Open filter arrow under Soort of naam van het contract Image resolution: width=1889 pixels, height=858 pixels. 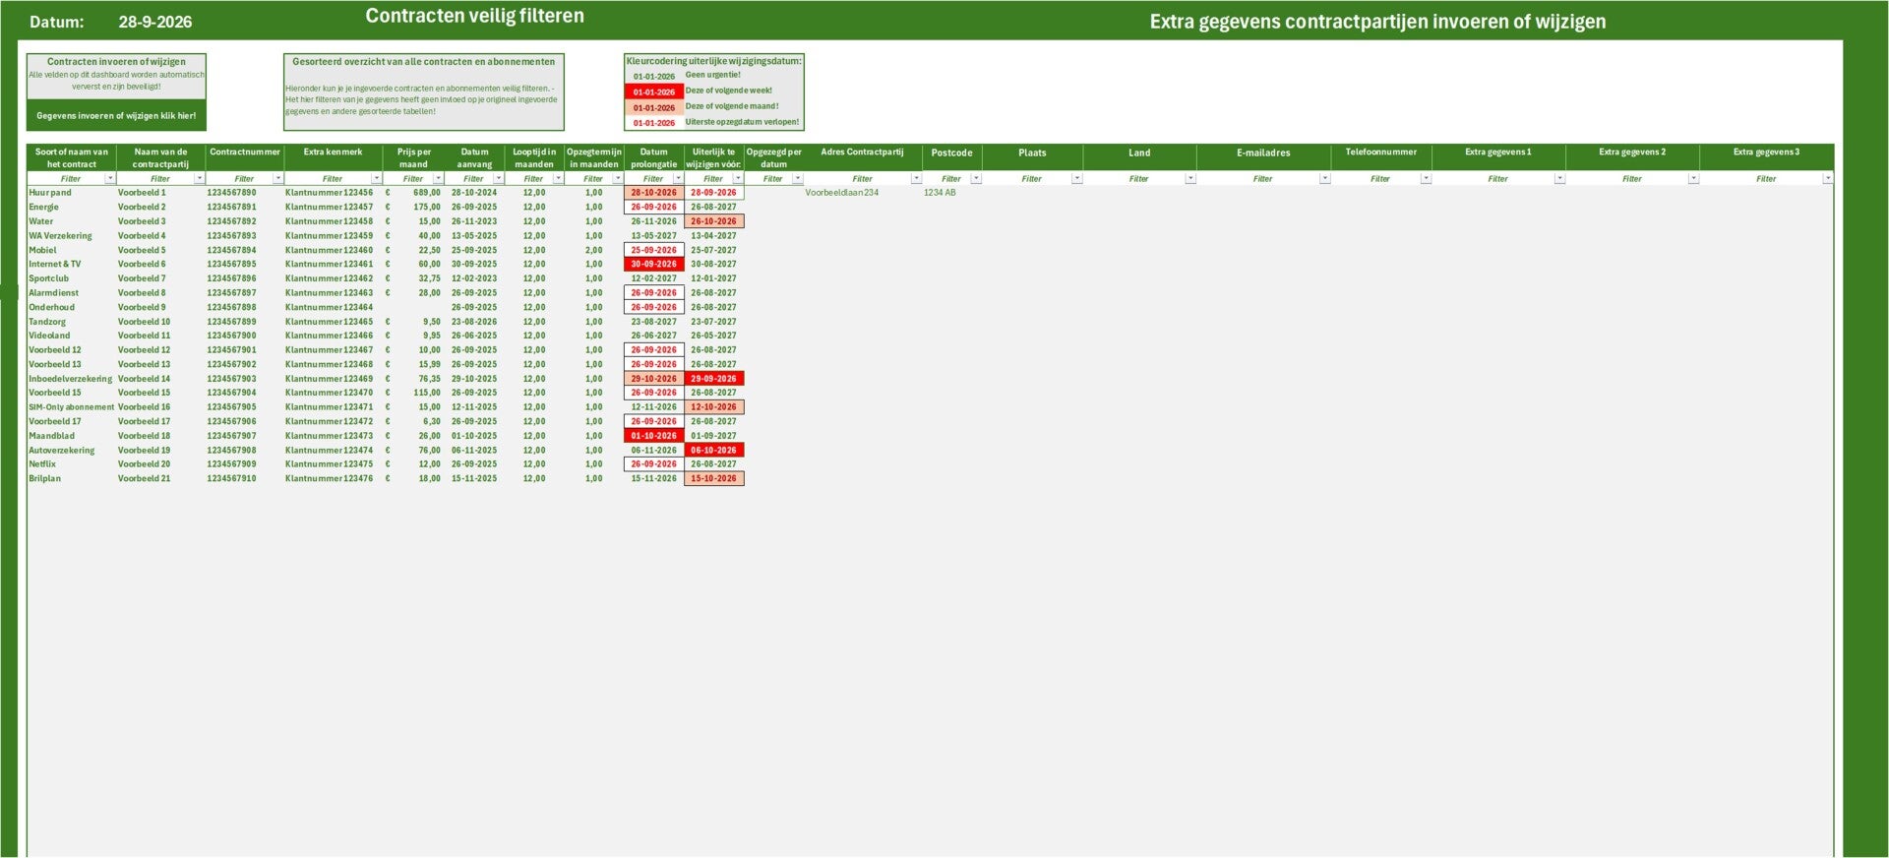tap(110, 179)
